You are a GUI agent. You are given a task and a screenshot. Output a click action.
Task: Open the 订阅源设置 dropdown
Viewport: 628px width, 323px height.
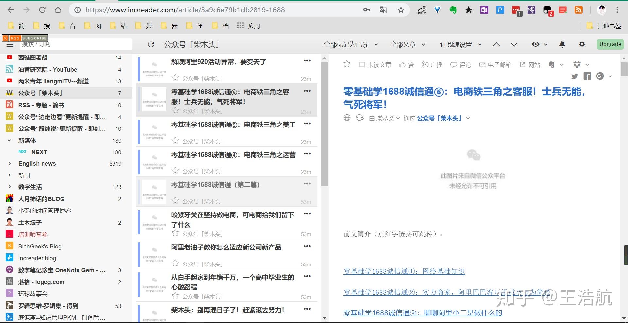coord(461,44)
